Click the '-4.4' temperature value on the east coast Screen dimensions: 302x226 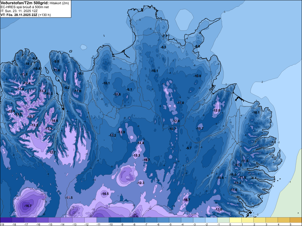pyautogui.click(x=254, y=178)
